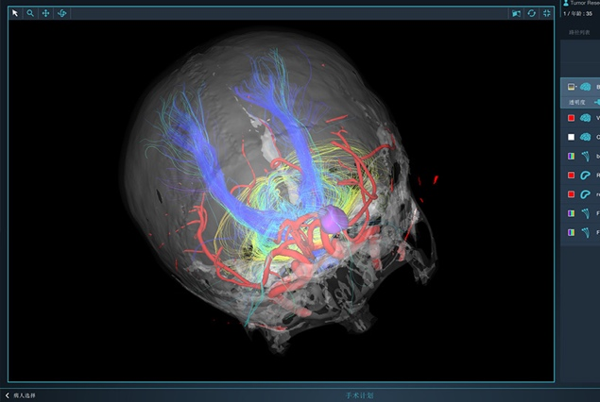
Task: Adjust the 透明度 transparency slider
Action: [595, 102]
